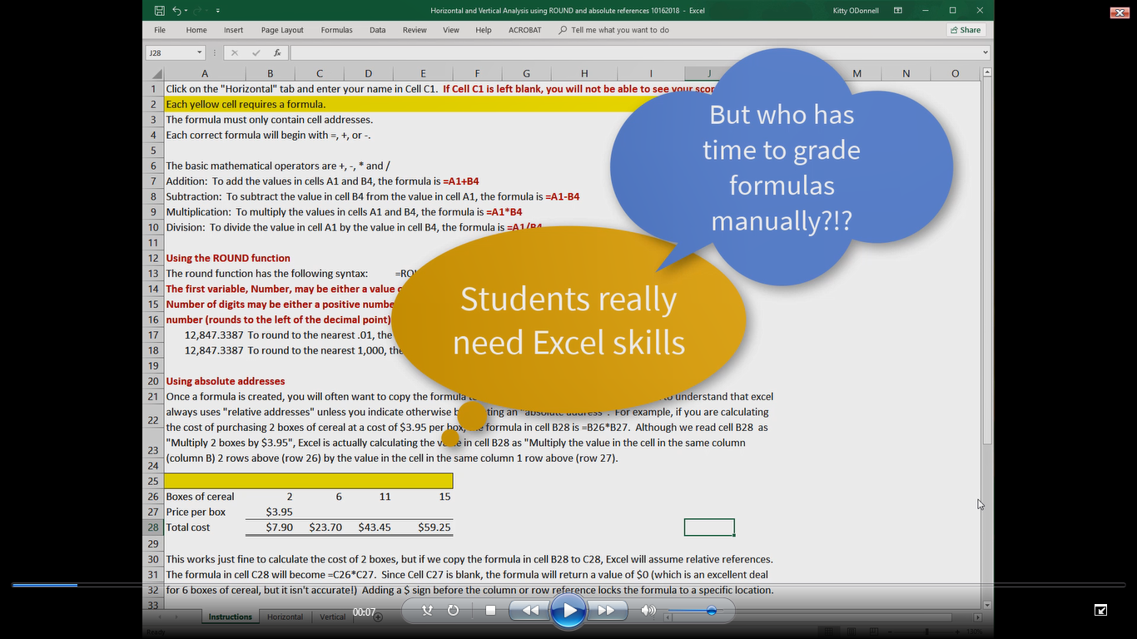Toggle shuffle in the media player
1137x639 pixels.
point(427,611)
